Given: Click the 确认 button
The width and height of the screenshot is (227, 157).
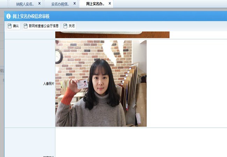Looking at the screenshot, I should pos(13,26).
